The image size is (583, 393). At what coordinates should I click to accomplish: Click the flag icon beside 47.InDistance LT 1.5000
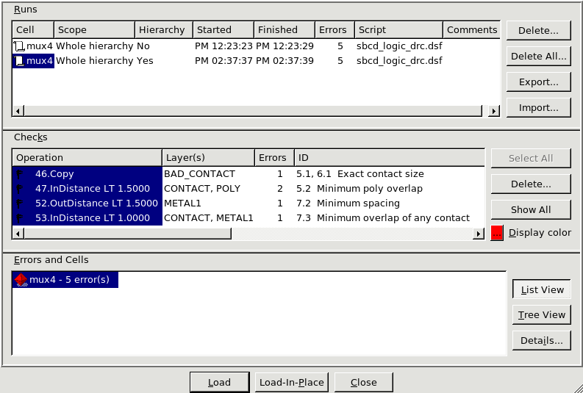tap(20, 189)
